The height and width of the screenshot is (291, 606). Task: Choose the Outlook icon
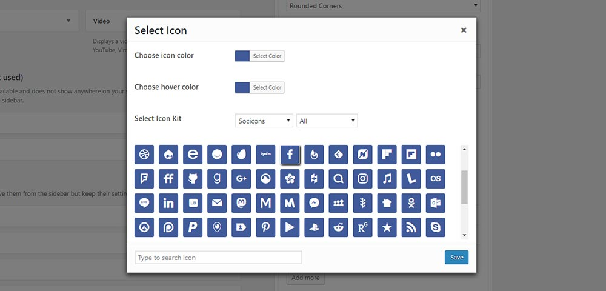436,203
